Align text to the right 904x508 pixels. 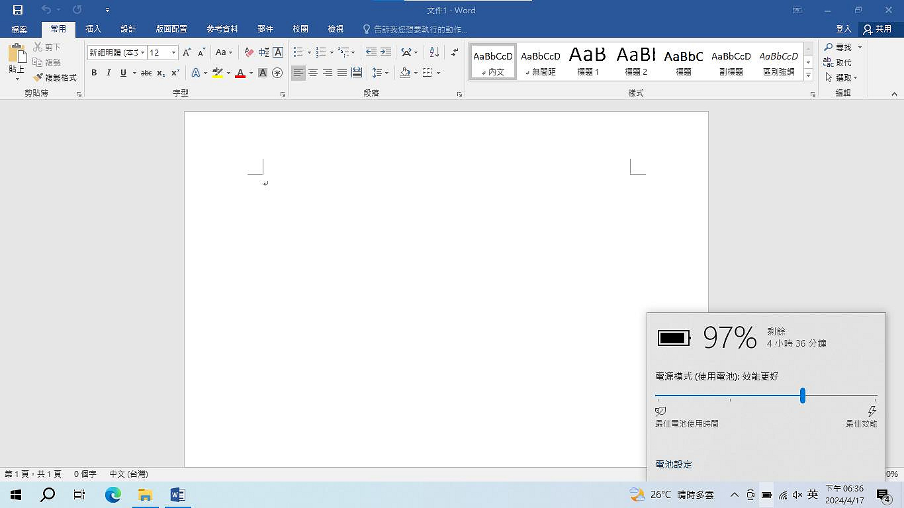(x=328, y=73)
